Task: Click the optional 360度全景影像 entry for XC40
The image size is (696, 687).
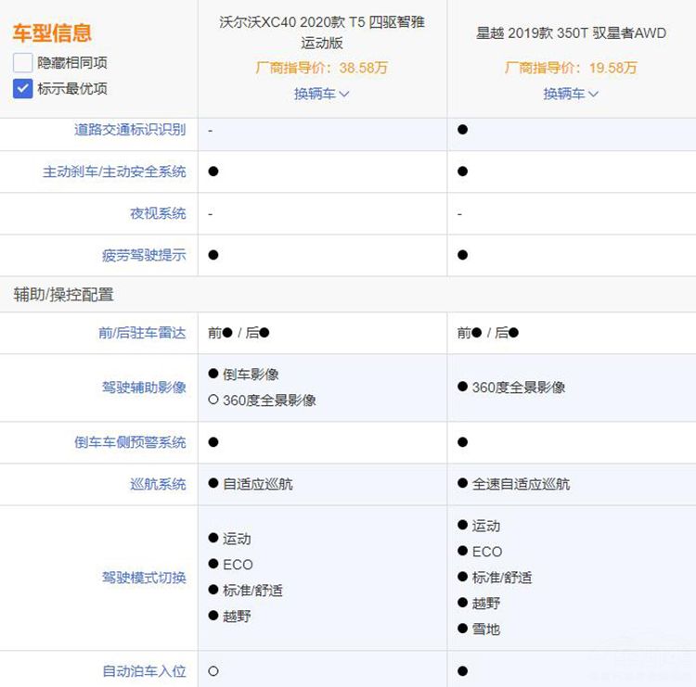Action: pyautogui.click(x=269, y=400)
